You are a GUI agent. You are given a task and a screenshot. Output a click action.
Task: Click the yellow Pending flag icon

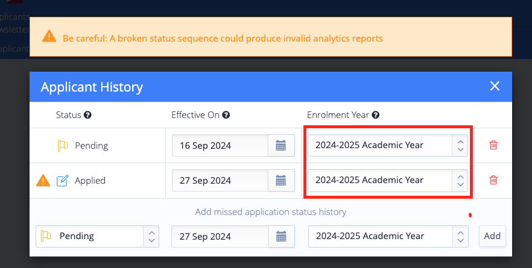63,146
